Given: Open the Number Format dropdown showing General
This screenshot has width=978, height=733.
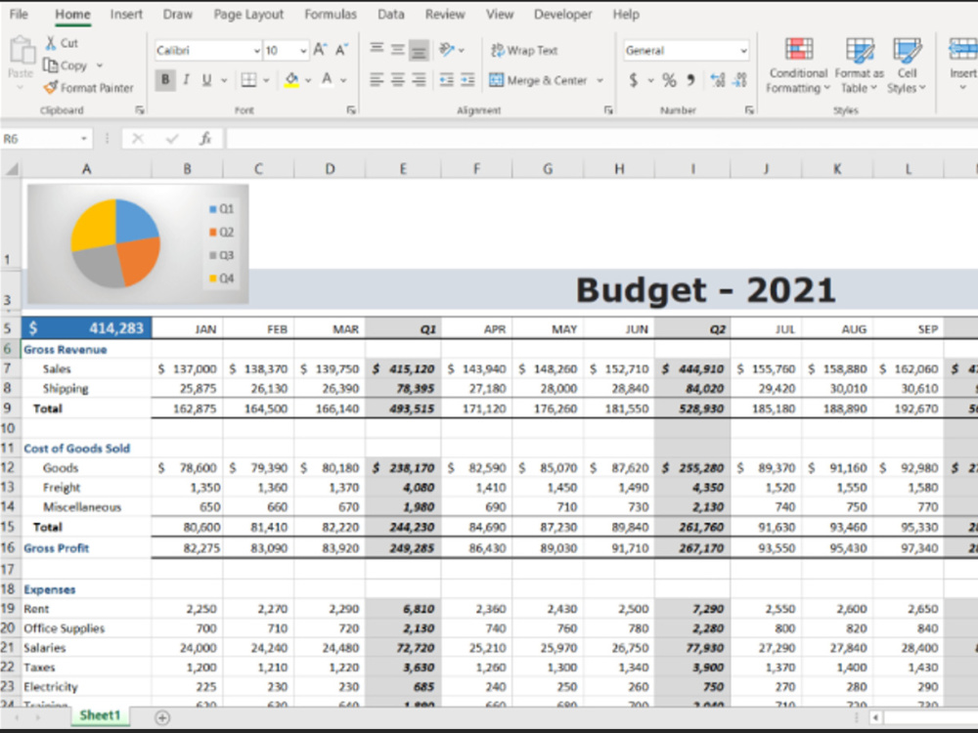Looking at the screenshot, I should (685, 50).
